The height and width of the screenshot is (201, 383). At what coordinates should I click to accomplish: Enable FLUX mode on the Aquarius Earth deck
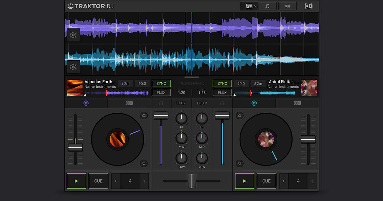click(x=161, y=93)
